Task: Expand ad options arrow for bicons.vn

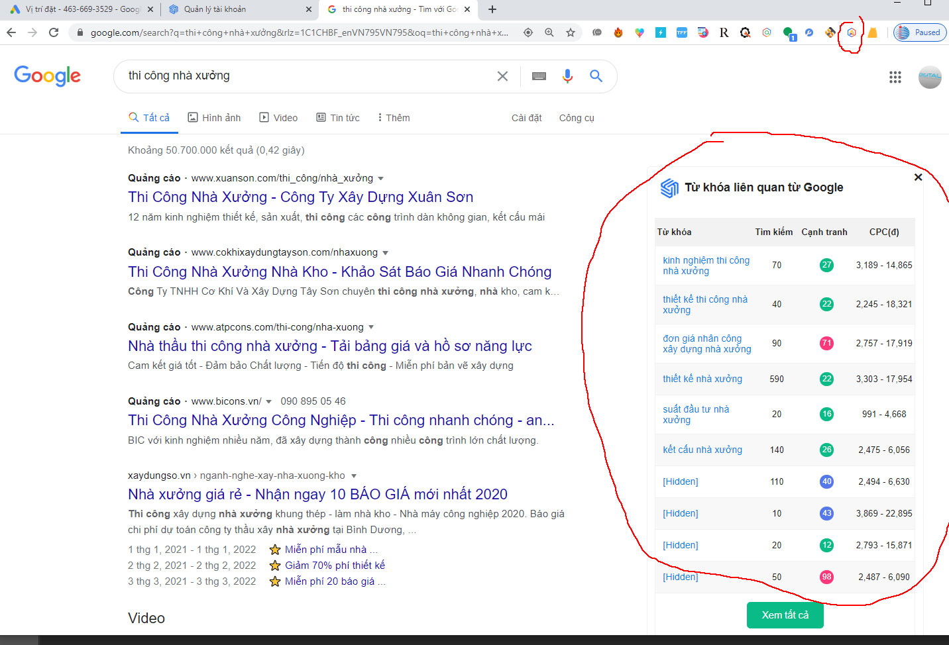Action: pyautogui.click(x=269, y=401)
